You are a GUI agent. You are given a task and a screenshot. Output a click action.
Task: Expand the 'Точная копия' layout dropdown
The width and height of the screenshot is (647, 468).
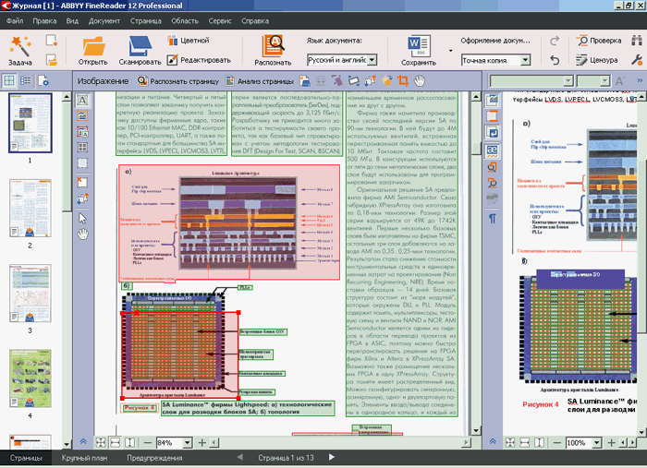526,60
